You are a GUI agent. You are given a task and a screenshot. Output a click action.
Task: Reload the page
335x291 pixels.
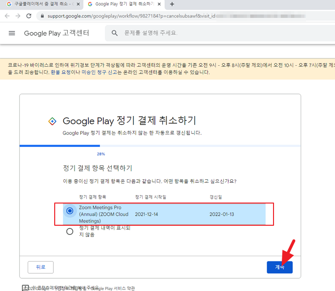29,16
